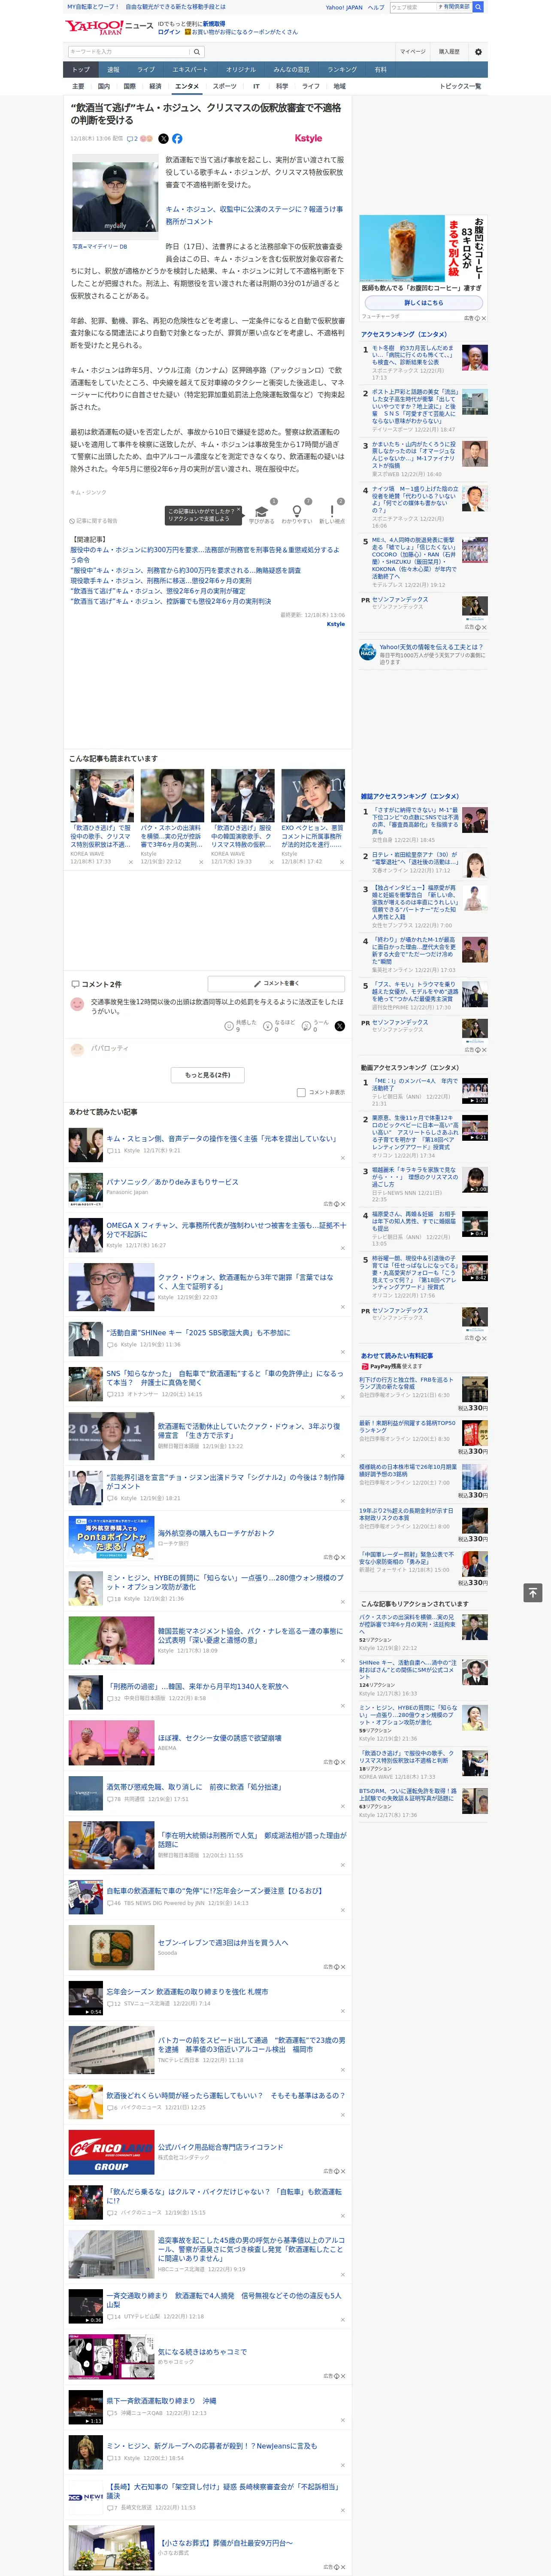Image resolution: width=551 pixels, height=2576 pixels.
Task: Open 長崎 大石知事の架空貸し付け article
Action: coord(224,2490)
